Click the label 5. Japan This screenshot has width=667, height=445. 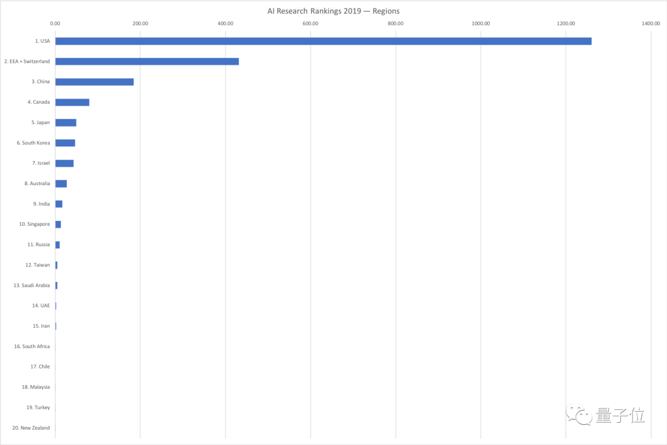40,122
